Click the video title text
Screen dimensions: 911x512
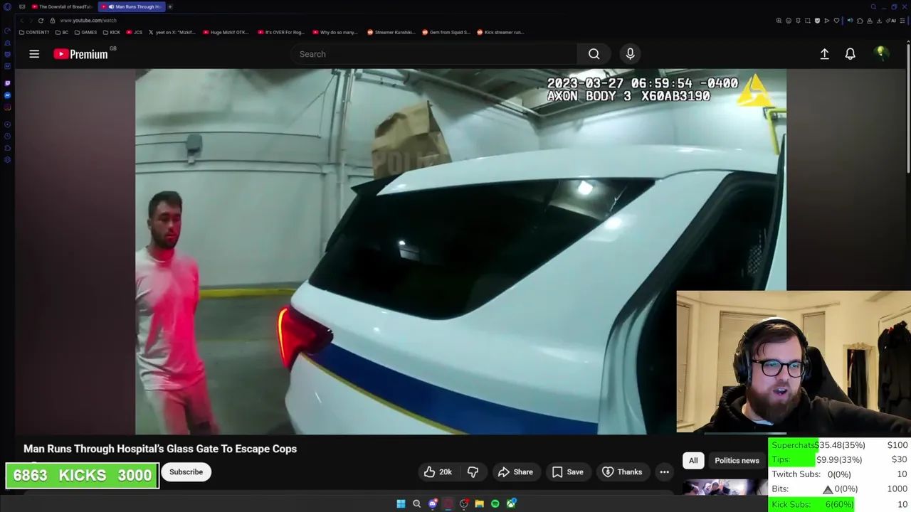160,449
